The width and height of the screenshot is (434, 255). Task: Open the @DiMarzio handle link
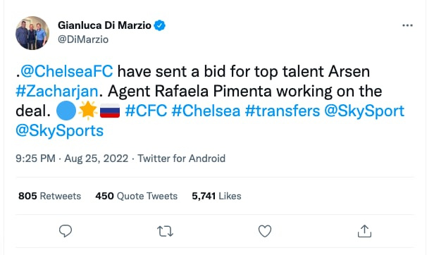[83, 39]
